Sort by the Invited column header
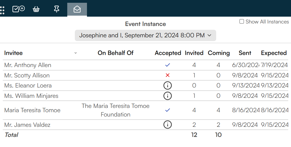This screenshot has width=291, height=147. [194, 53]
